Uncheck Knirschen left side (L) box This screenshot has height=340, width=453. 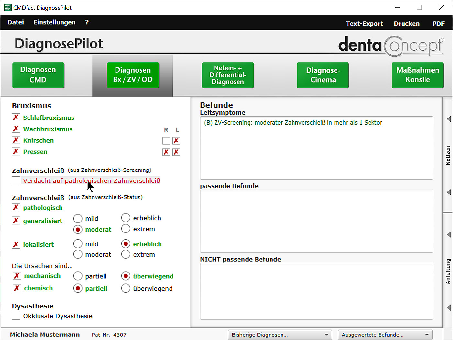[x=176, y=141]
